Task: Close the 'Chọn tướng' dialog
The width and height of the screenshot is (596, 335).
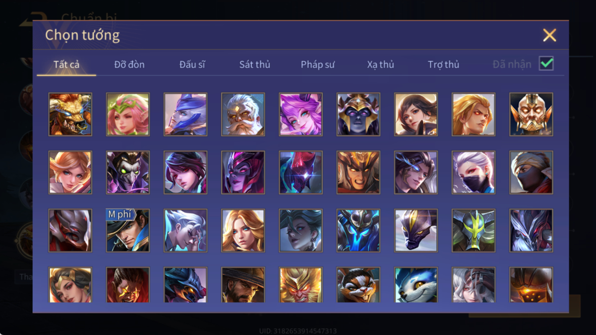Action: pyautogui.click(x=550, y=35)
